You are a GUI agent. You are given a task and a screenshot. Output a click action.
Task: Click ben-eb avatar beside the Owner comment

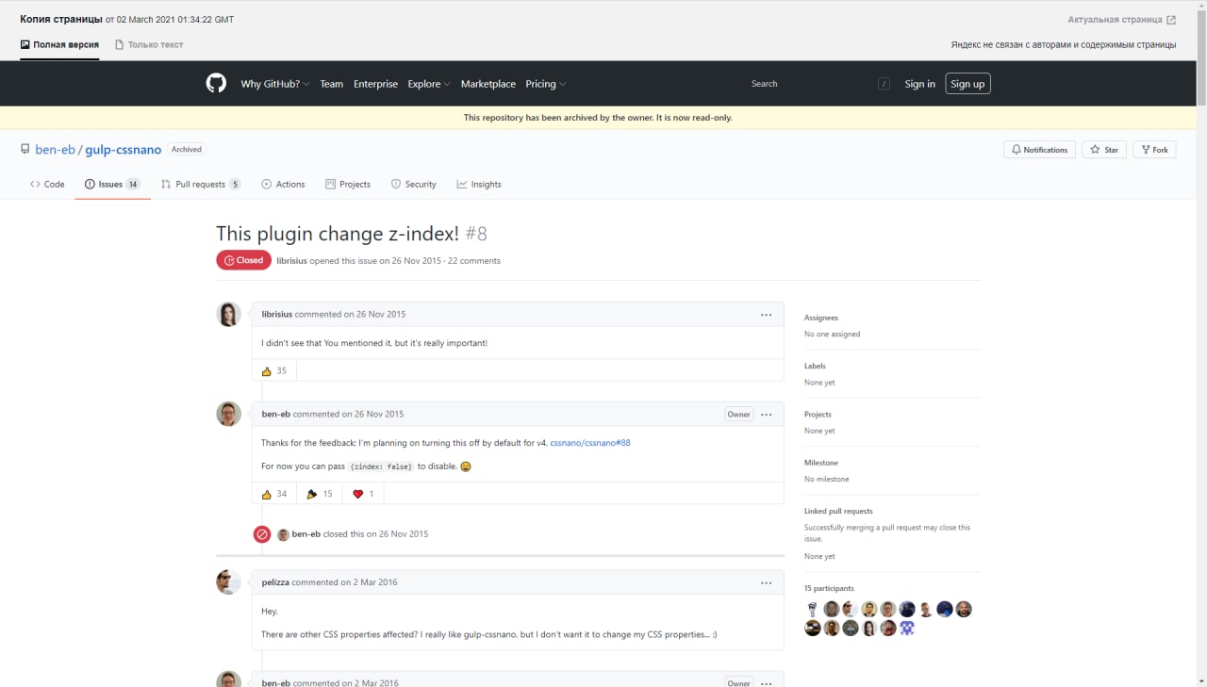point(229,414)
